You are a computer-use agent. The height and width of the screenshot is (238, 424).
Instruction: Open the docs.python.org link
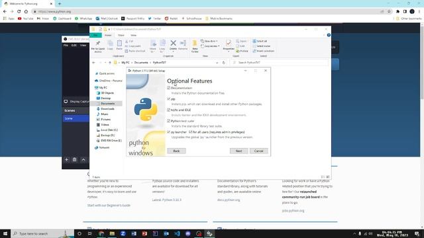tap(229, 200)
